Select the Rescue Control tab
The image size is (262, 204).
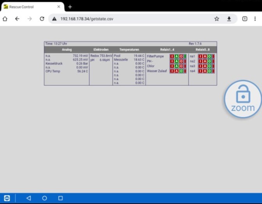coord(32,7)
